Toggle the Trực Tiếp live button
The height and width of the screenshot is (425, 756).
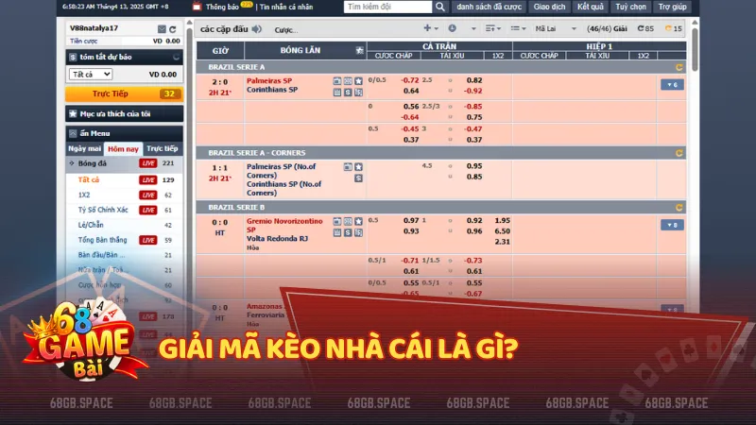pos(124,93)
